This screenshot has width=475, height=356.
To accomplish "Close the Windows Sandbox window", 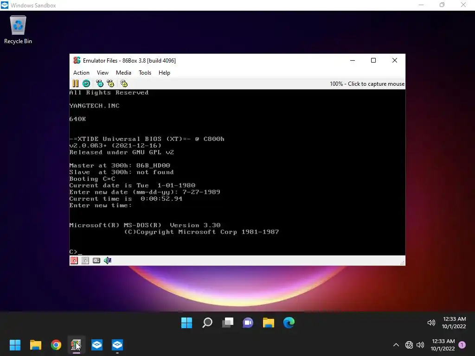I will [463, 5].
